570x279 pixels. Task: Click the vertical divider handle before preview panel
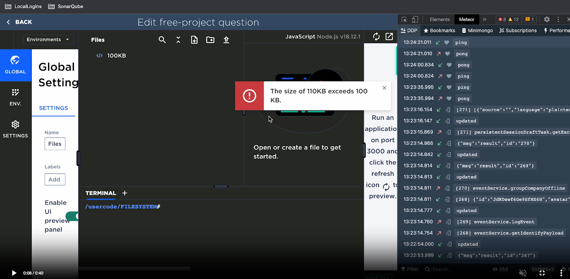coord(364,150)
